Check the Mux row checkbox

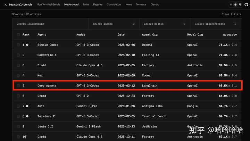(x=18, y=75)
